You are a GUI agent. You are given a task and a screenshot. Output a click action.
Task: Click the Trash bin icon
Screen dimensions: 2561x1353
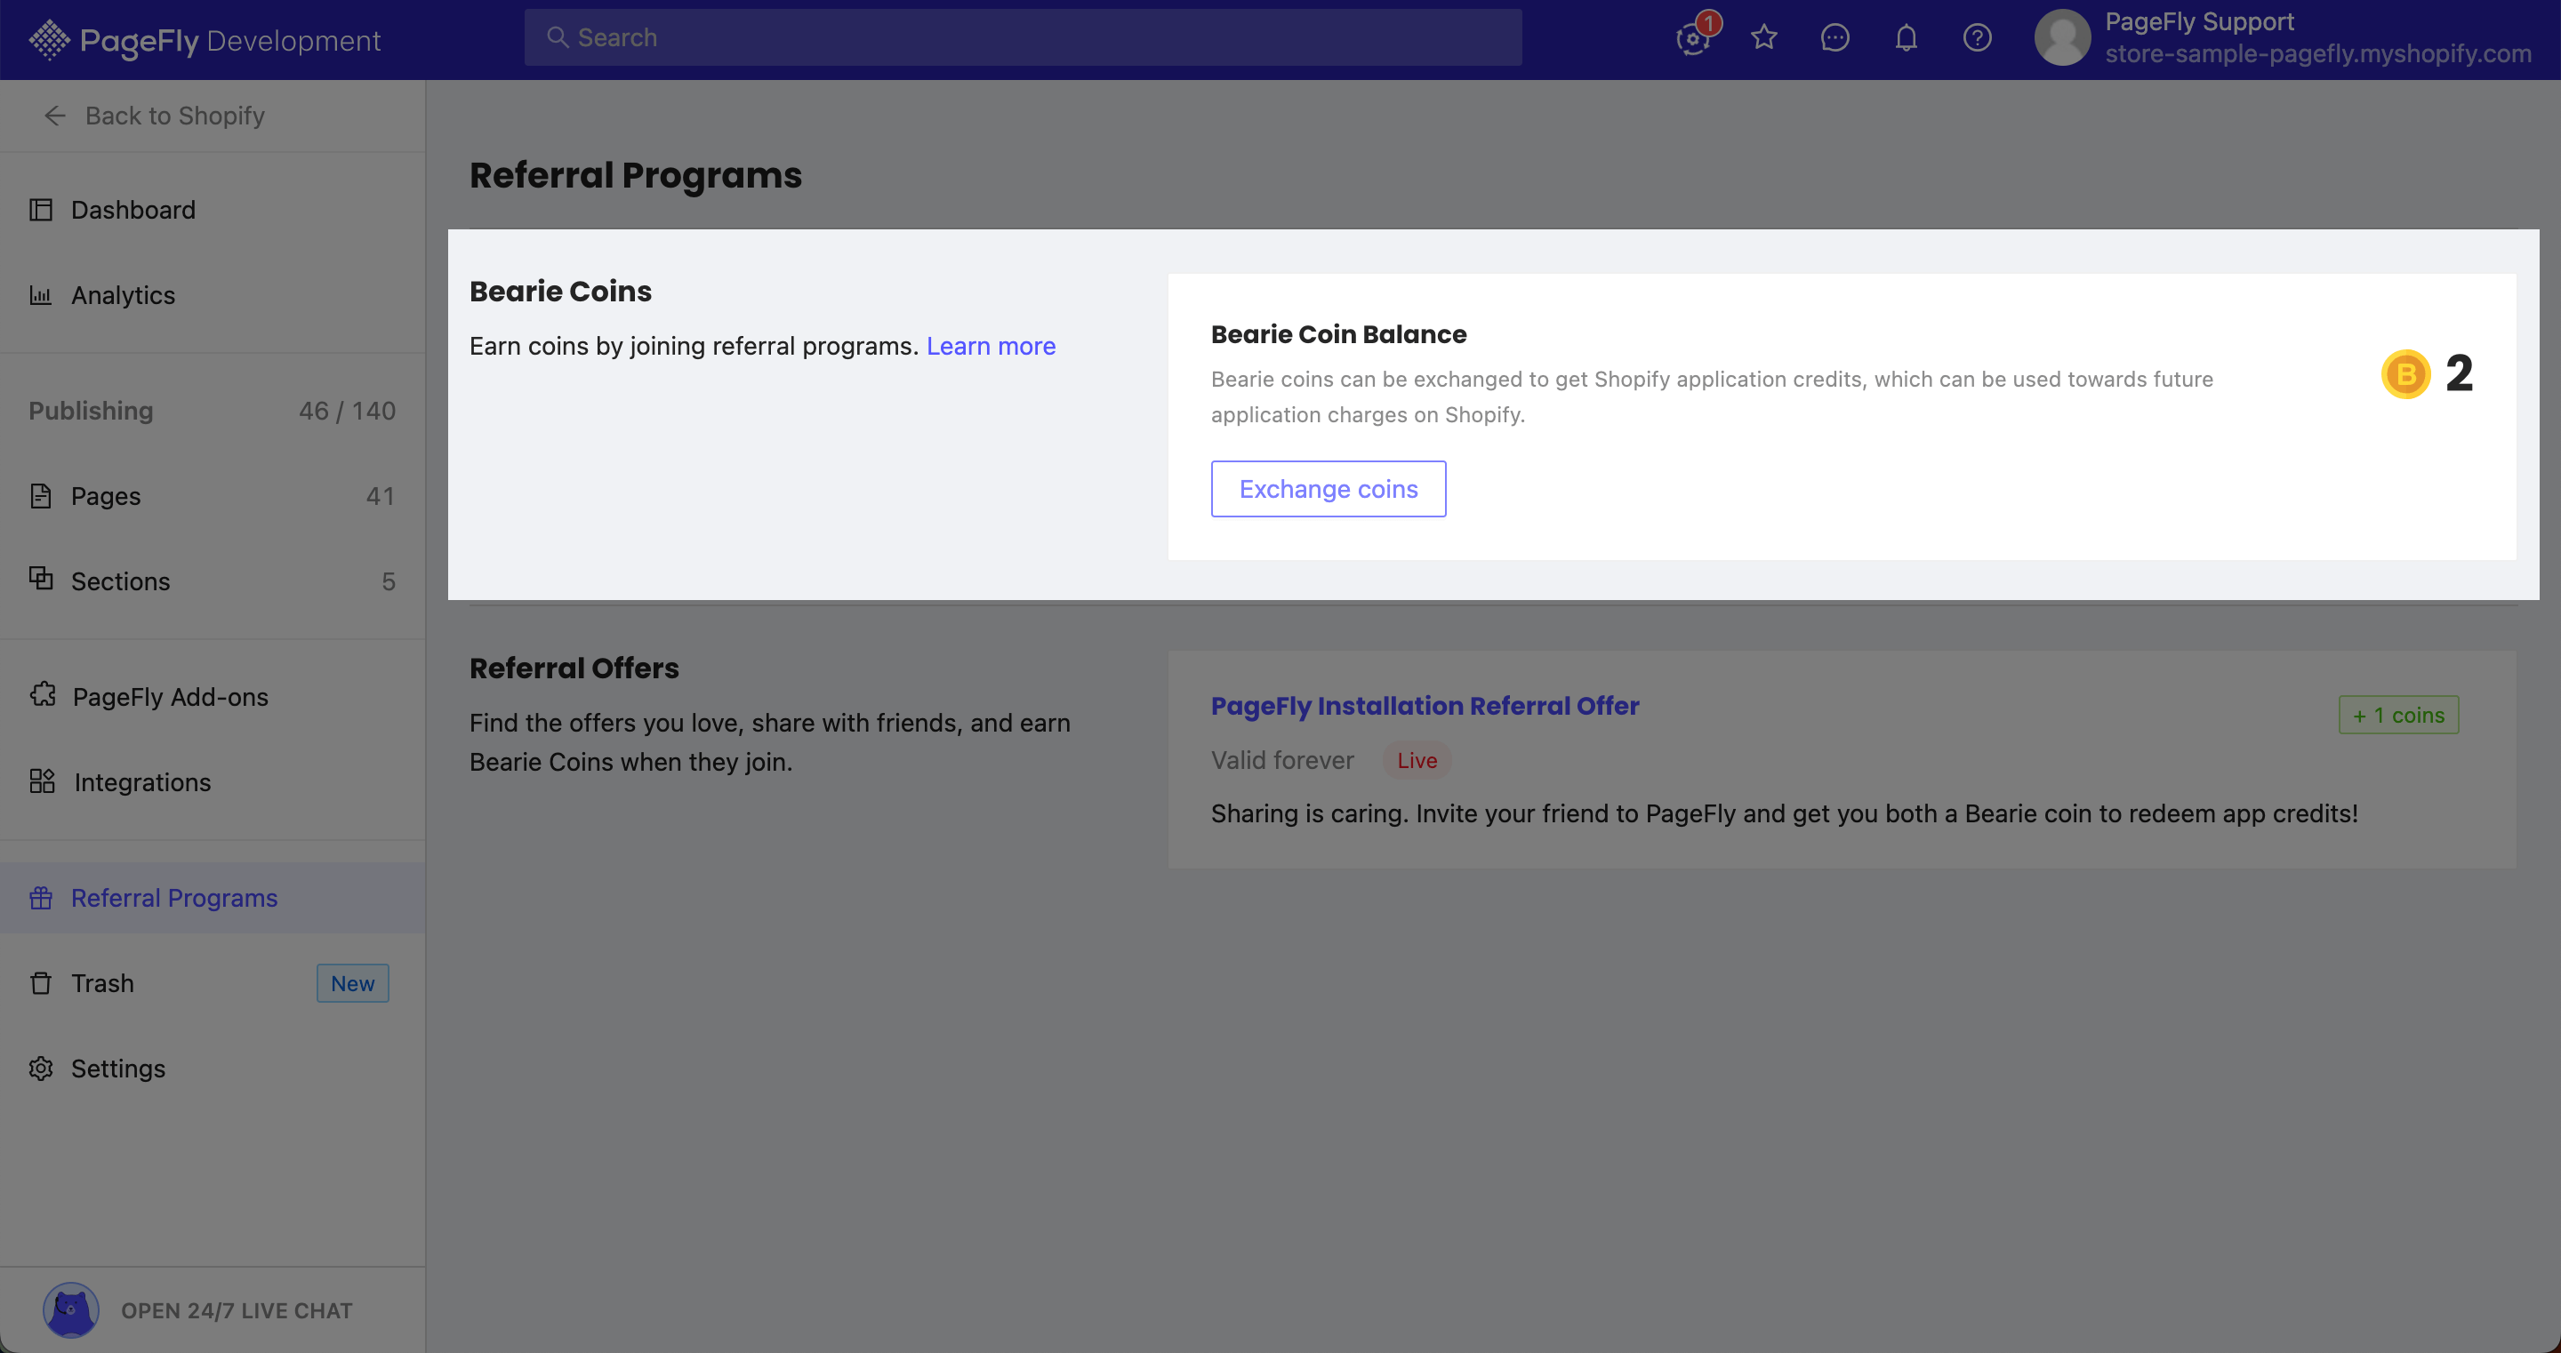click(x=41, y=983)
